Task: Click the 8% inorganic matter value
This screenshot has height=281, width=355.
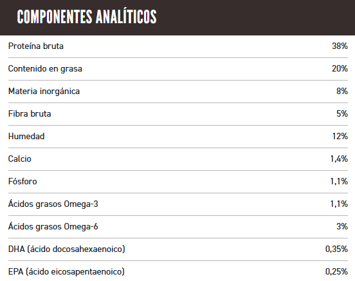Action: point(342,91)
